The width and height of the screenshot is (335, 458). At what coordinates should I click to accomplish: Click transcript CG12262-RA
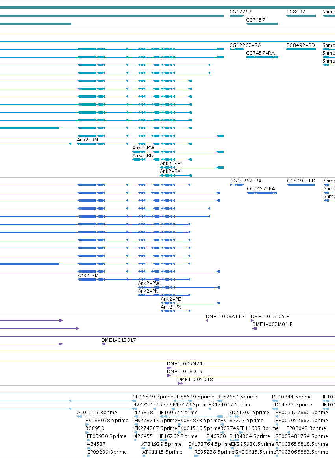click(245, 45)
